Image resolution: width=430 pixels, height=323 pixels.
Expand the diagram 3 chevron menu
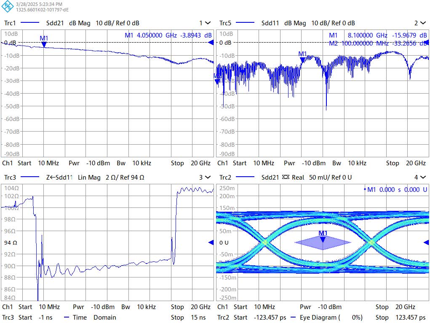coord(208,178)
